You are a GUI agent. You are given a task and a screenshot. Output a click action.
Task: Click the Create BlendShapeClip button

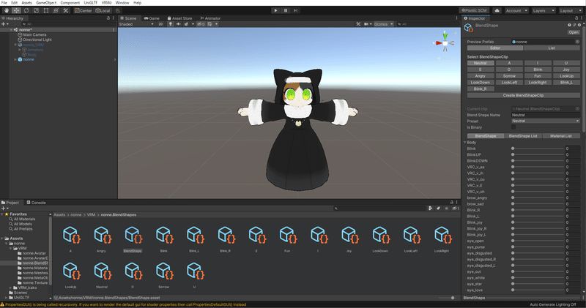click(523, 95)
